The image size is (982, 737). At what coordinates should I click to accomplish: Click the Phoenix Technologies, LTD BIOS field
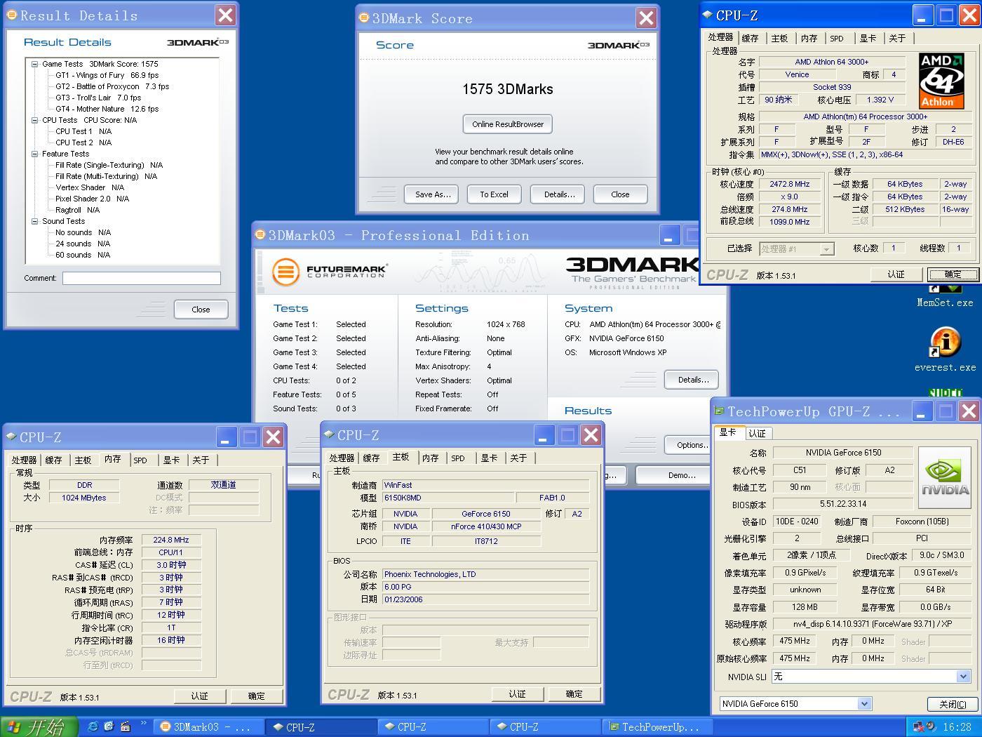[x=485, y=574]
